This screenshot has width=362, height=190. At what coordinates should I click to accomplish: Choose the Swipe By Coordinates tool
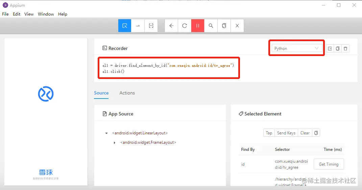coord(138,26)
